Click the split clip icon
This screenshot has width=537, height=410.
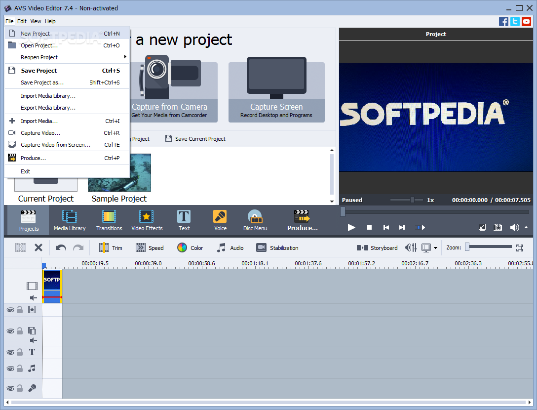pyautogui.click(x=21, y=247)
